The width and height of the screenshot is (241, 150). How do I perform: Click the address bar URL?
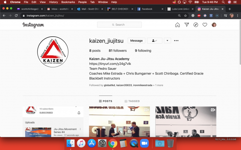click(x=45, y=15)
